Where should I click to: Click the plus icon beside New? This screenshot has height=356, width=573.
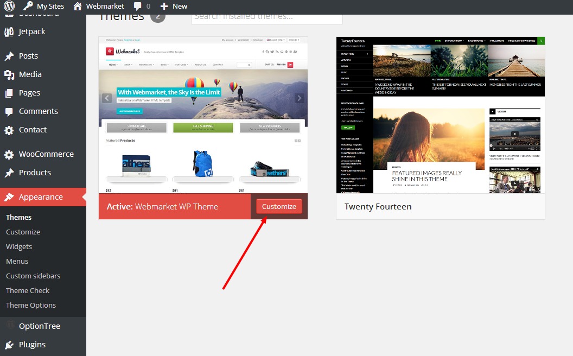tap(164, 6)
